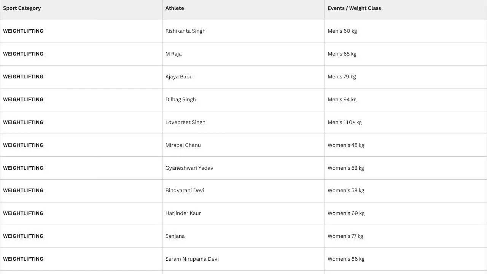Select the Gyaneshwari Yadav athlete cell
Image resolution: width=487 pixels, height=274 pixels.
pos(243,168)
